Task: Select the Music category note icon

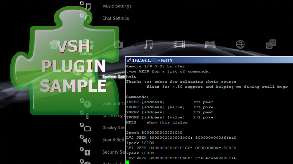Action: click(x=149, y=44)
